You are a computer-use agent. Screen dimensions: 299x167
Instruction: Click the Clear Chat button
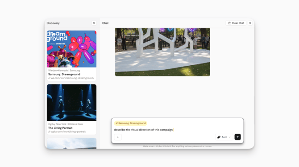click(236, 23)
